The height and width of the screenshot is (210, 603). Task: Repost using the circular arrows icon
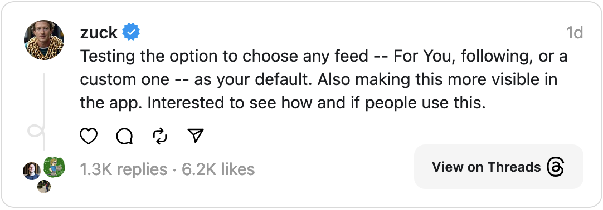[160, 136]
